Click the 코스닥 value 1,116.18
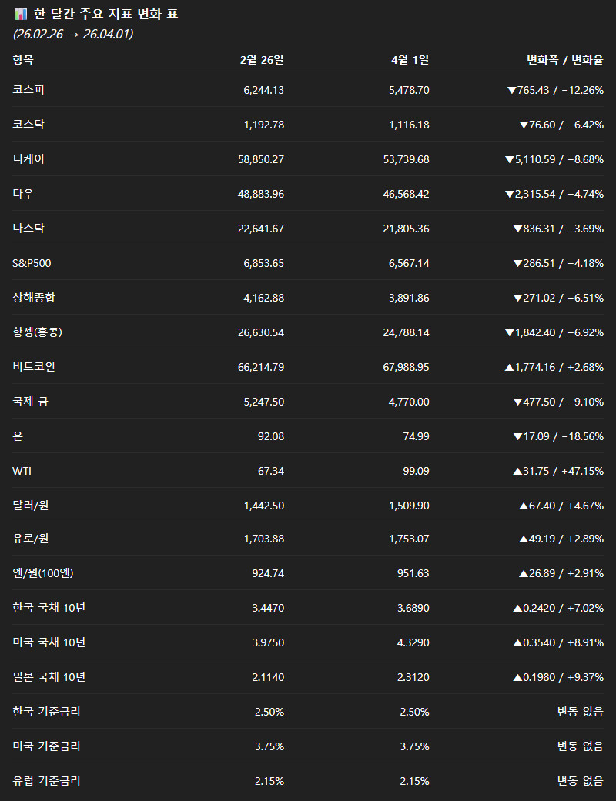This screenshot has width=616, height=801. pyautogui.click(x=409, y=125)
